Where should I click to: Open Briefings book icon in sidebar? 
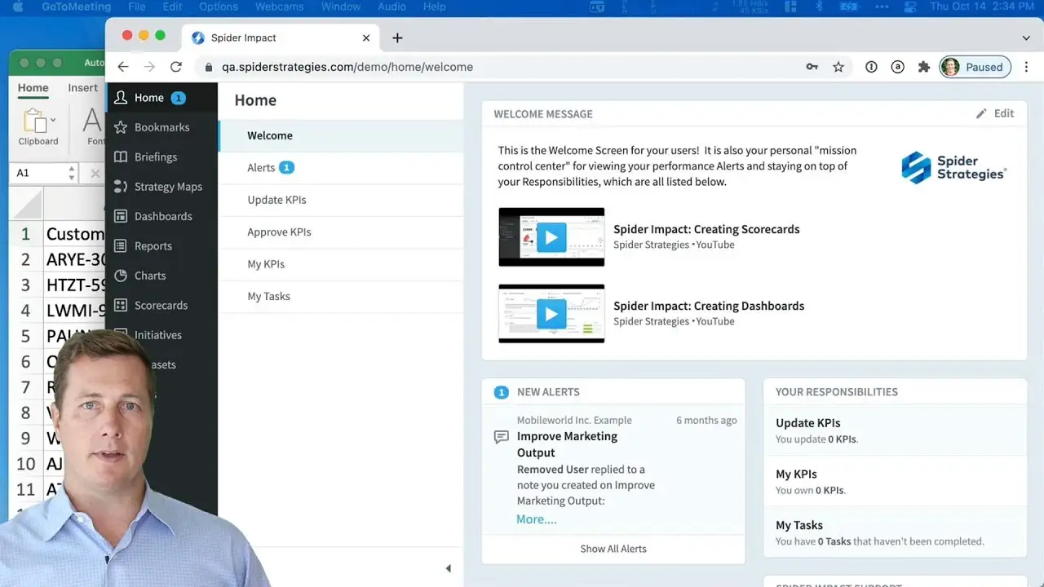click(x=121, y=157)
